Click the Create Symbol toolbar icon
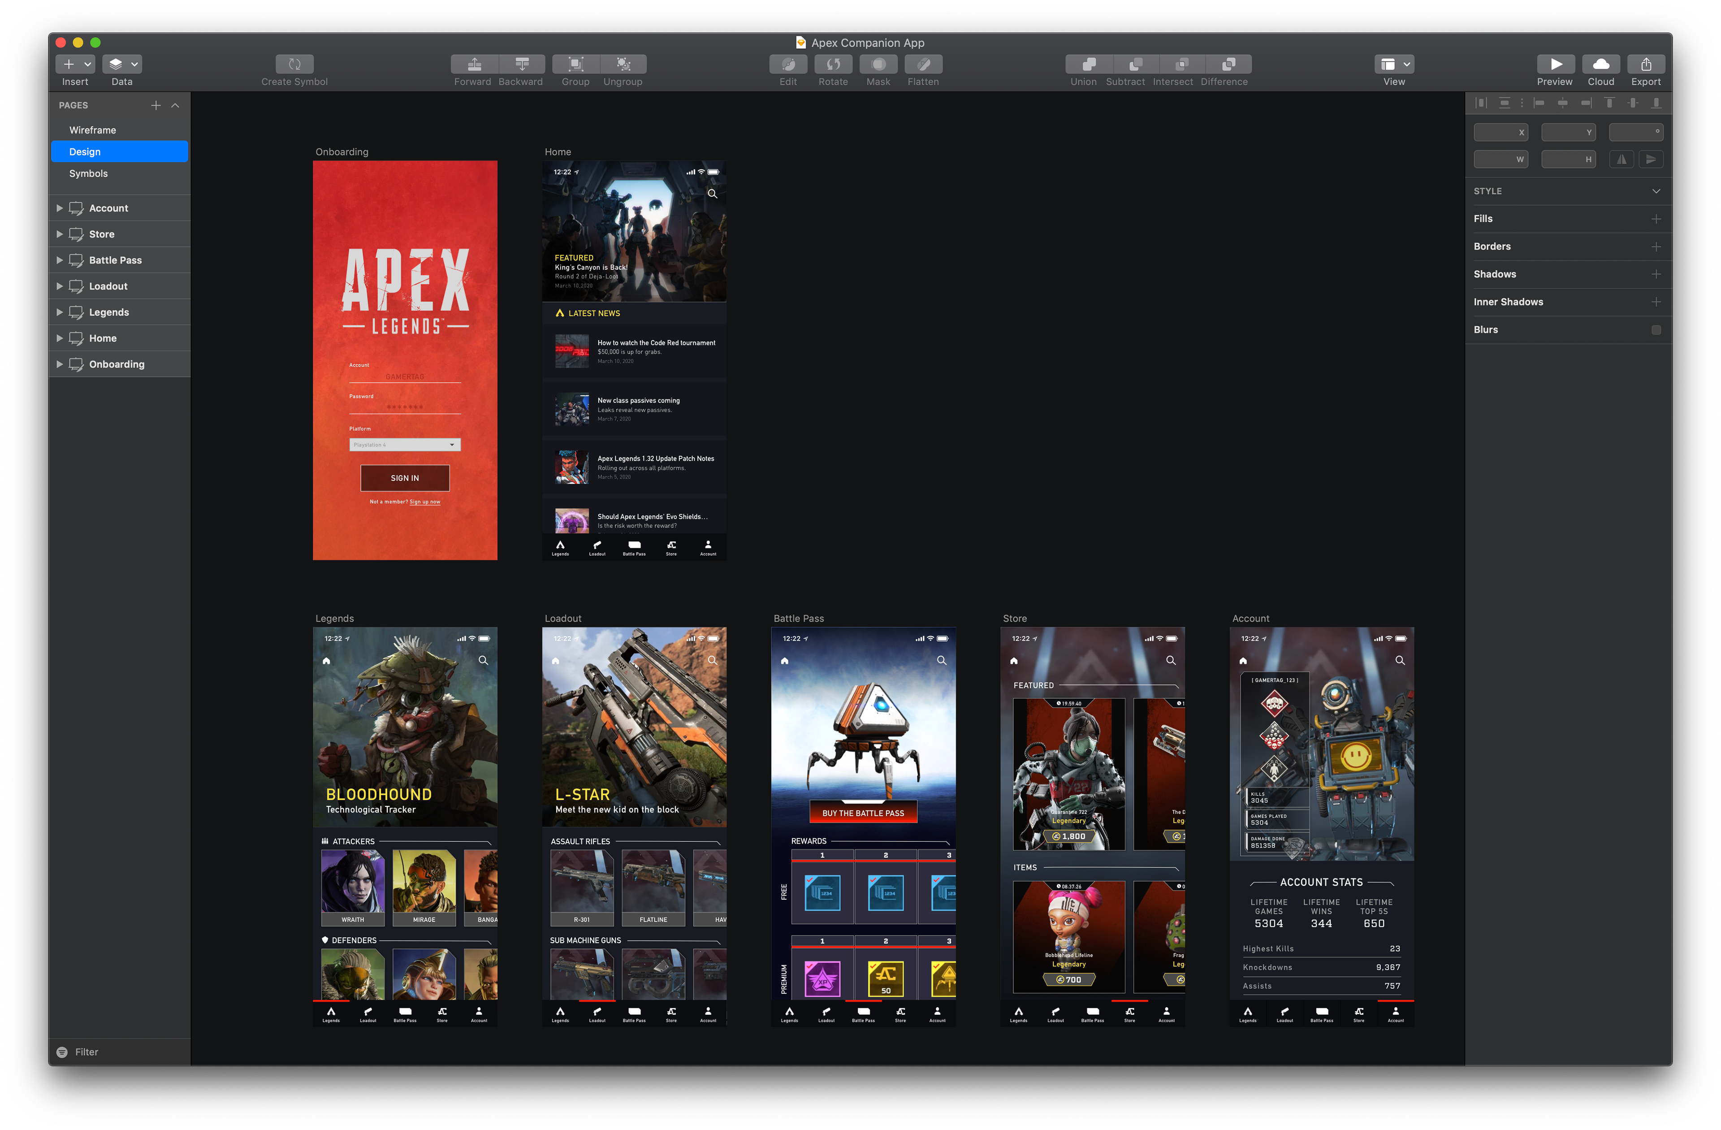This screenshot has width=1721, height=1130. 294,65
